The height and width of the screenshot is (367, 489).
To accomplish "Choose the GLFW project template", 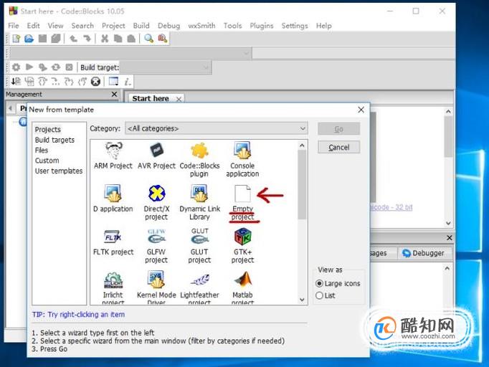I will coord(156,246).
